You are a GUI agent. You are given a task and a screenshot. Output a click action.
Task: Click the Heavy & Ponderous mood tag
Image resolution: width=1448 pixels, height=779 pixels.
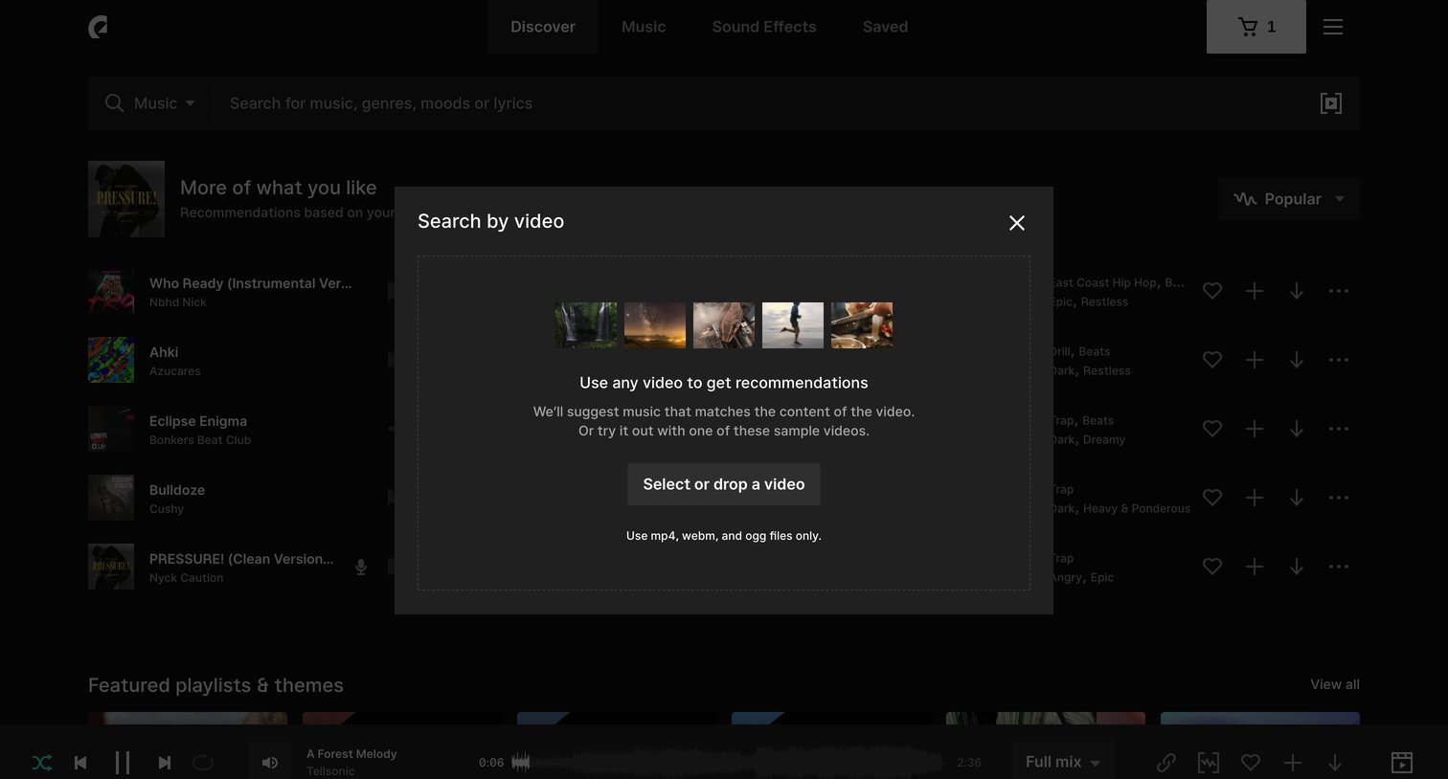tap(1137, 509)
